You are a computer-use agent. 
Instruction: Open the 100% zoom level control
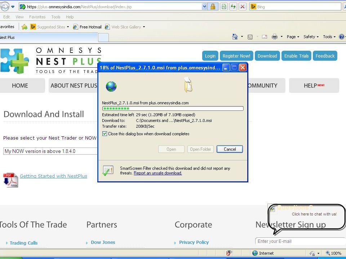pos(334,253)
